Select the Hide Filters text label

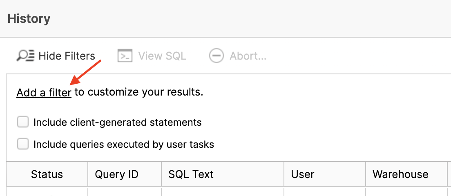coord(67,56)
